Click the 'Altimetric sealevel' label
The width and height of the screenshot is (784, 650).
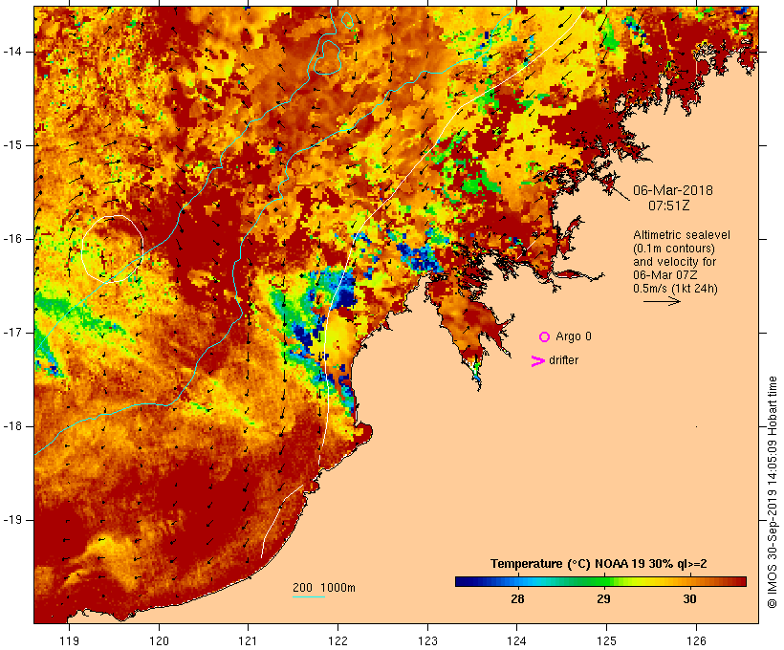point(682,235)
